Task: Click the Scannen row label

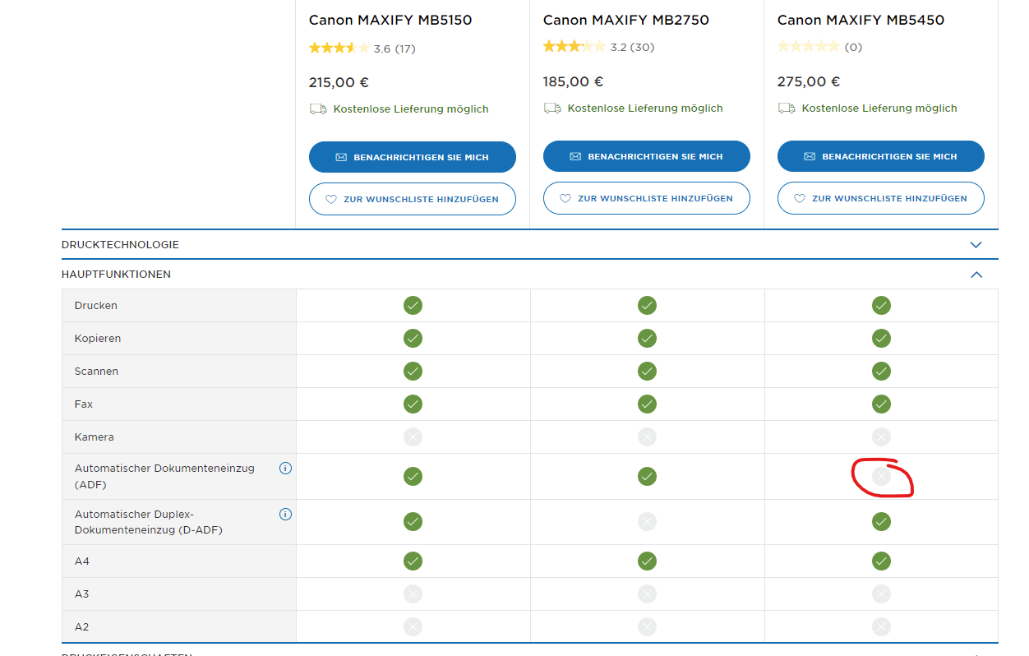Action: coord(97,372)
